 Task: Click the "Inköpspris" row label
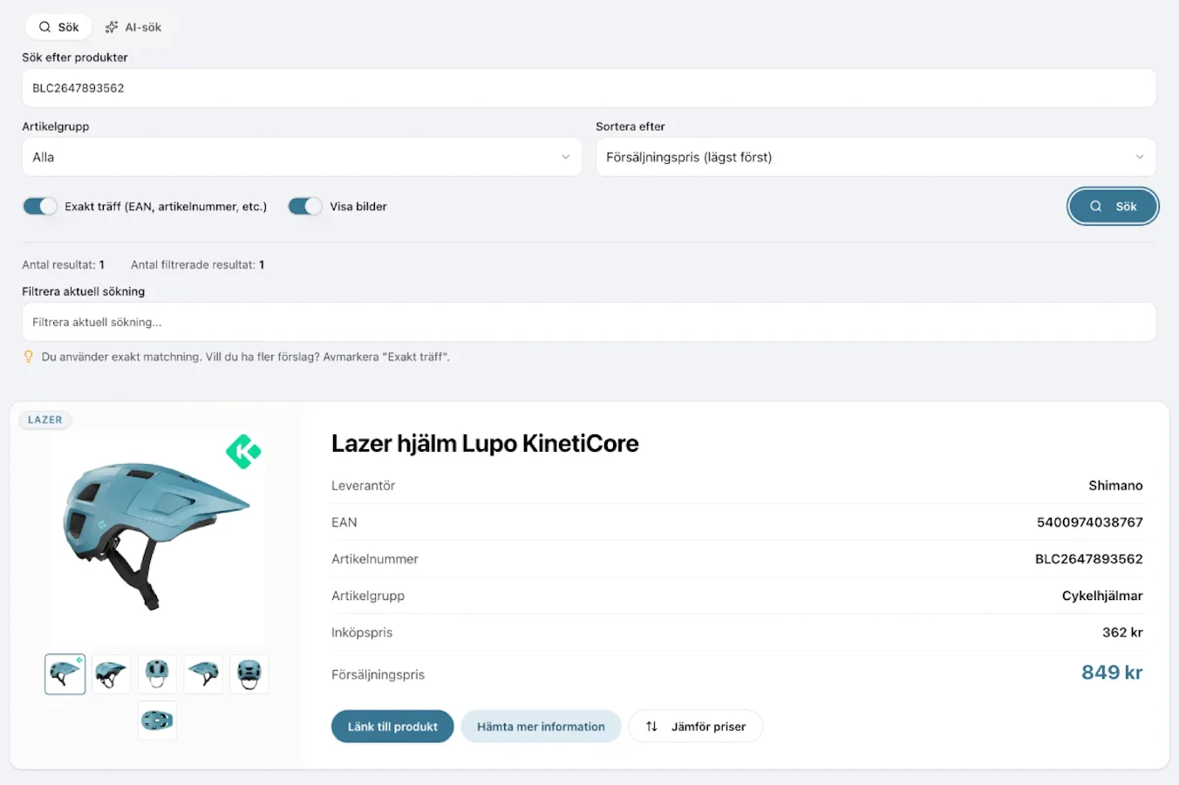362,632
